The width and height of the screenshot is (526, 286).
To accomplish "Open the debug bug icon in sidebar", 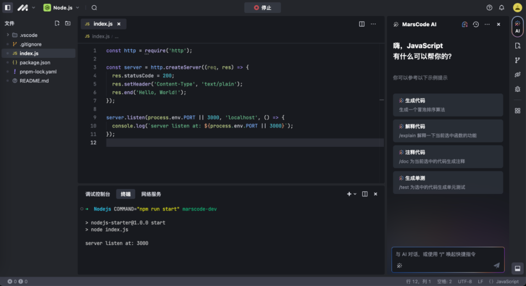I will click(517, 89).
